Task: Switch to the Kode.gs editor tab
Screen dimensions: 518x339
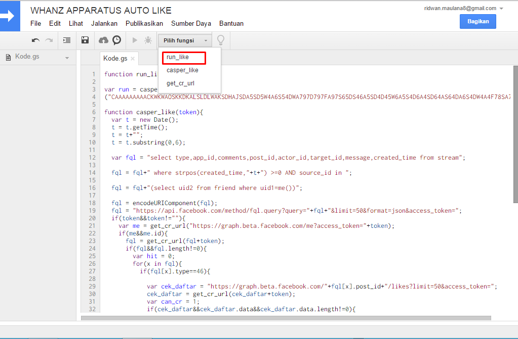Action: (x=115, y=59)
